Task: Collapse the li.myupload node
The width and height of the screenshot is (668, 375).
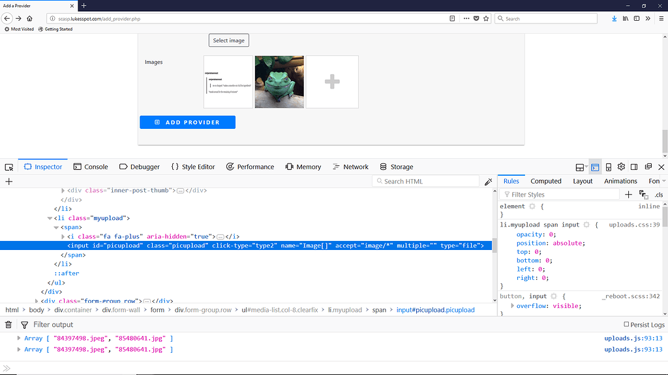Action: [x=50, y=217]
